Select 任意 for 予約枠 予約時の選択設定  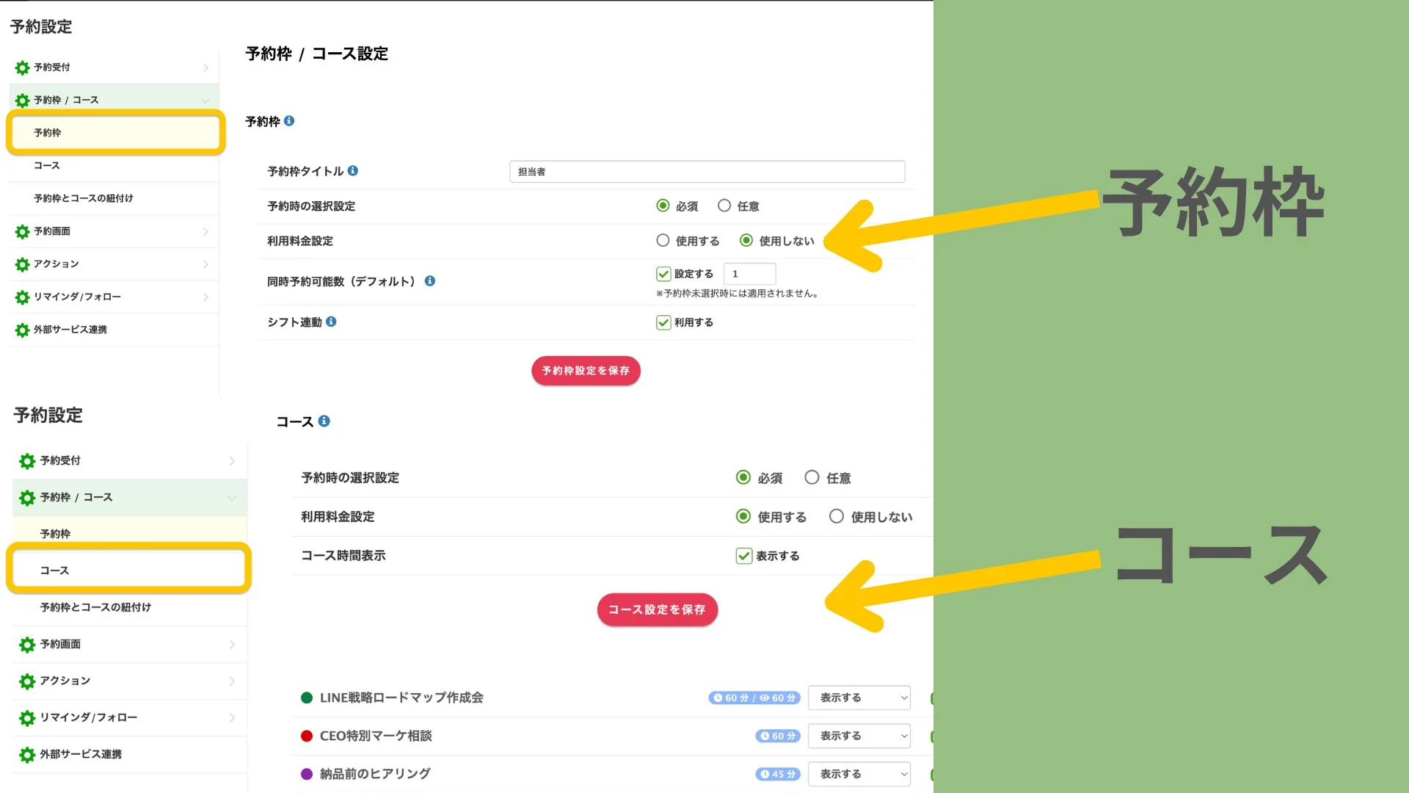(x=724, y=206)
